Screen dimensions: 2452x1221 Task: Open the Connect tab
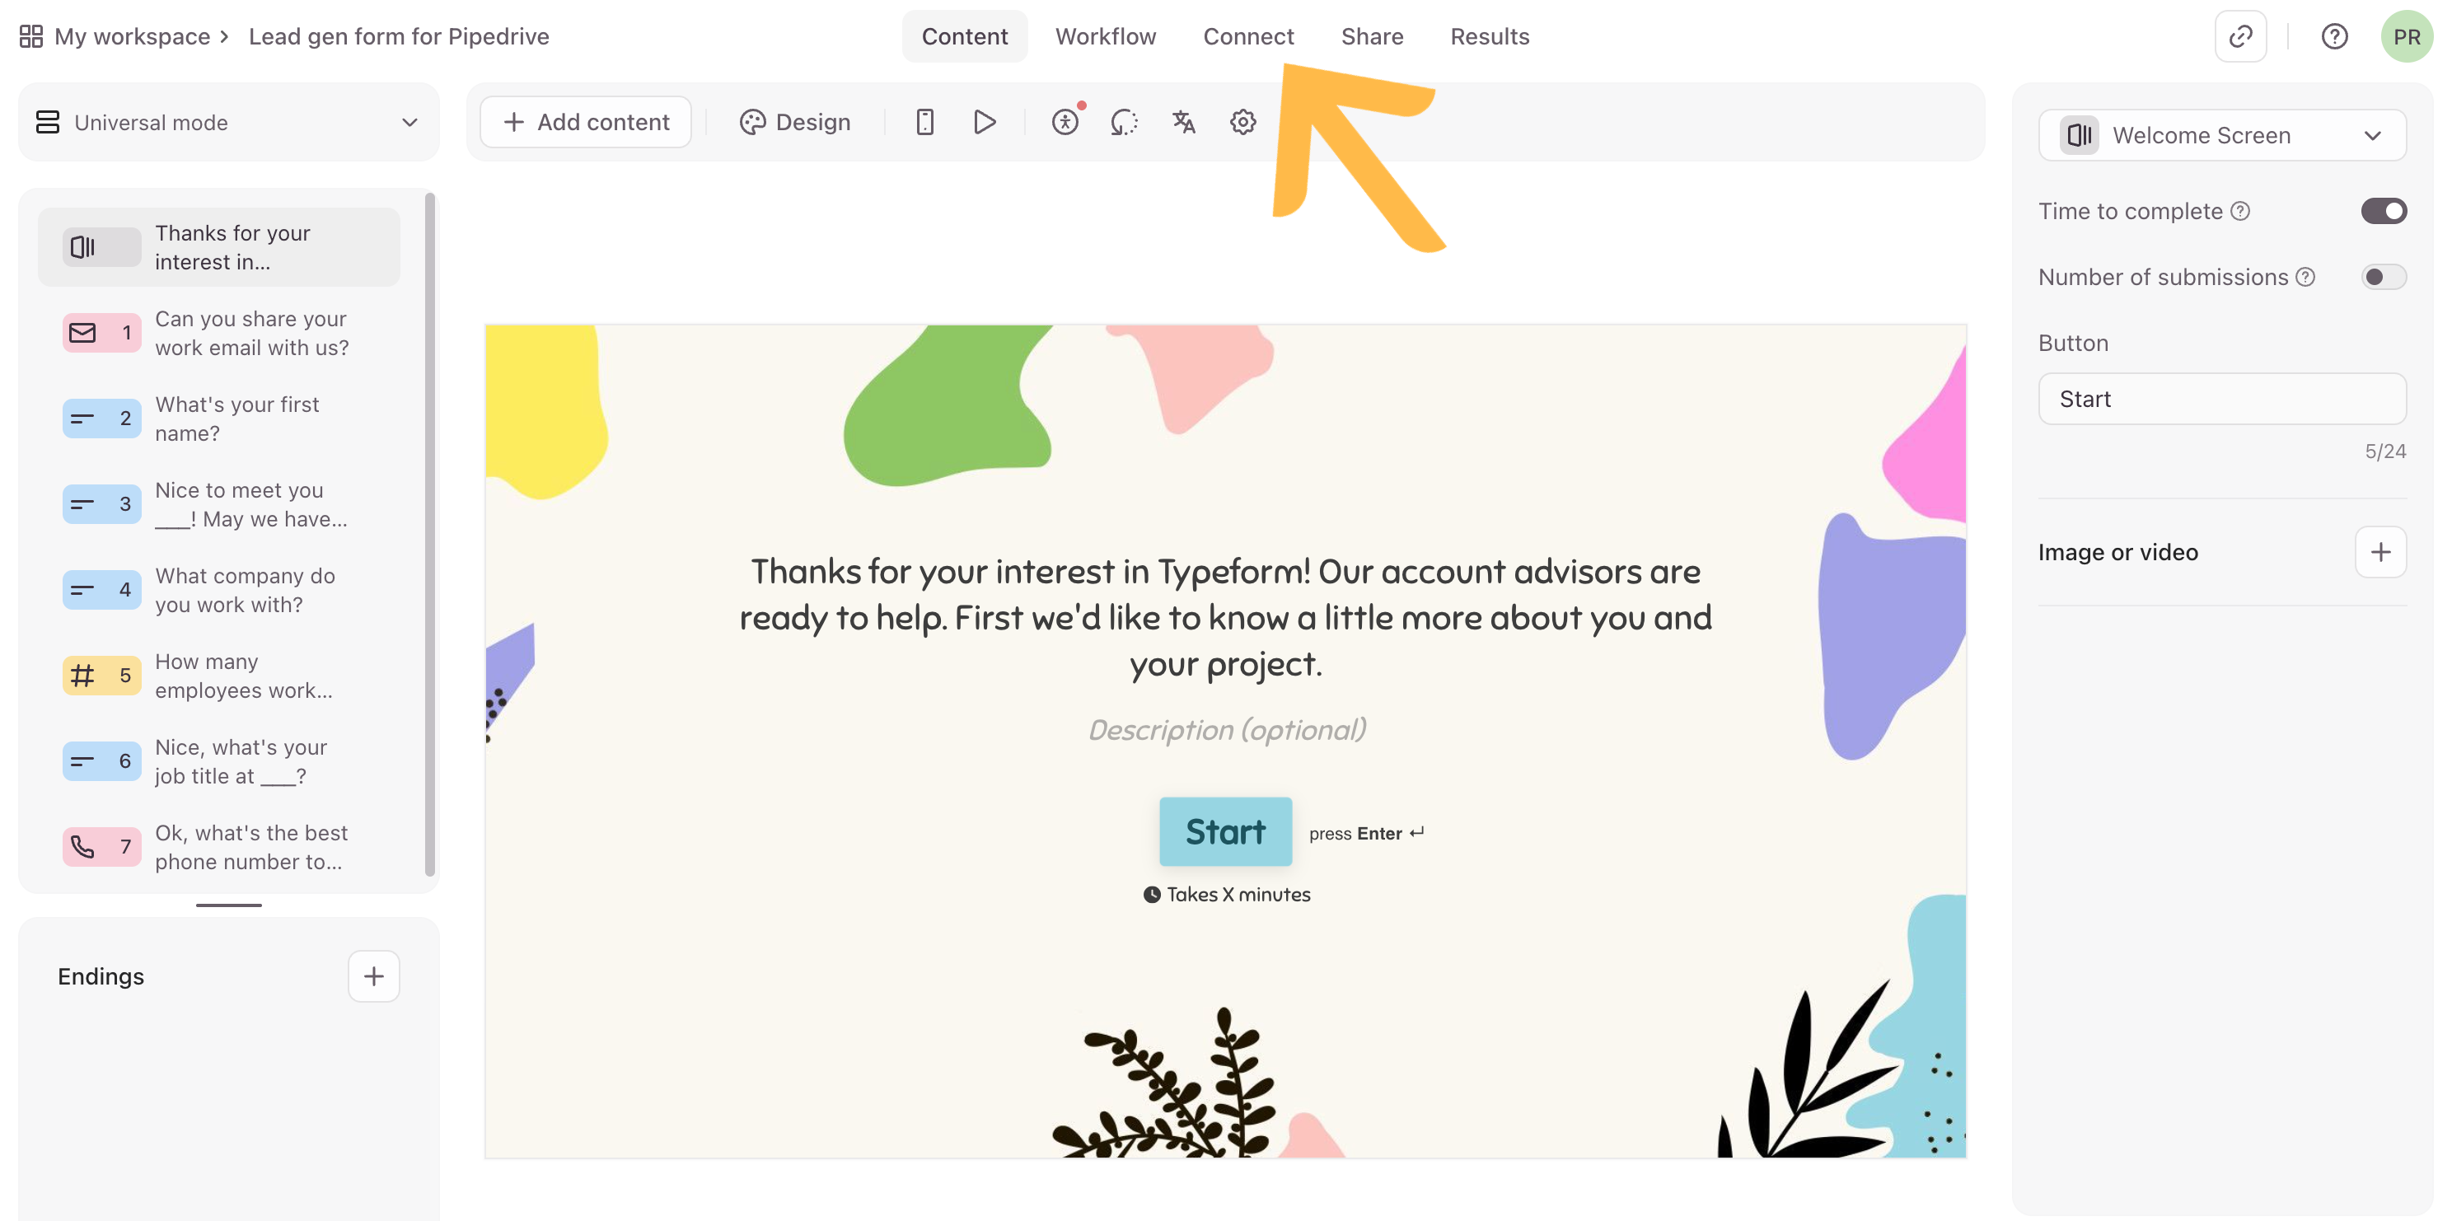(x=1248, y=36)
